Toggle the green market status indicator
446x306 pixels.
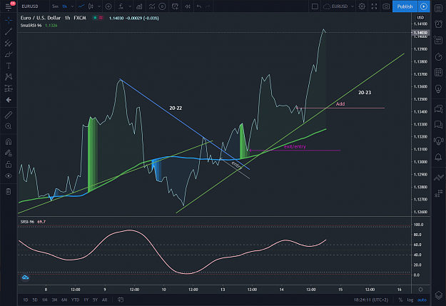[x=95, y=18]
